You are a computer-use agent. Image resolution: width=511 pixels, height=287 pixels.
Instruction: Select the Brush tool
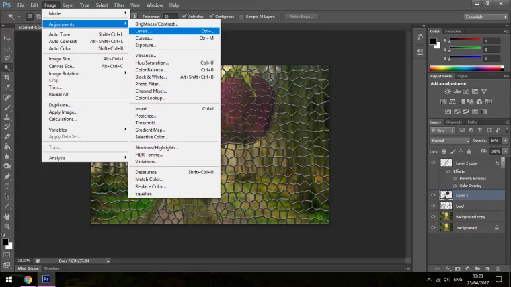(x=7, y=107)
